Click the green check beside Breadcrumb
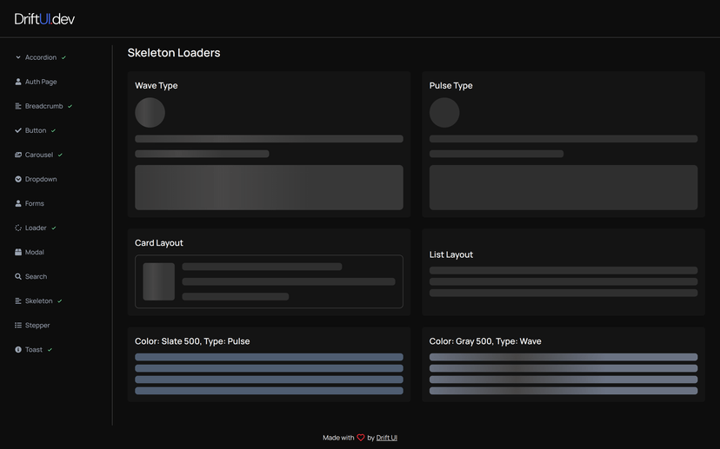 point(70,106)
